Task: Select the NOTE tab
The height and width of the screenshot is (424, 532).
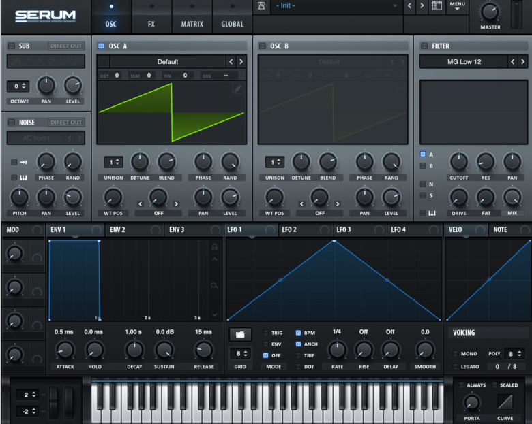Action: click(x=509, y=230)
